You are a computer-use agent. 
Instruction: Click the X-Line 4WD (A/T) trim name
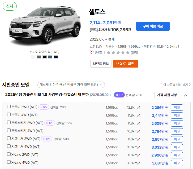25,162
